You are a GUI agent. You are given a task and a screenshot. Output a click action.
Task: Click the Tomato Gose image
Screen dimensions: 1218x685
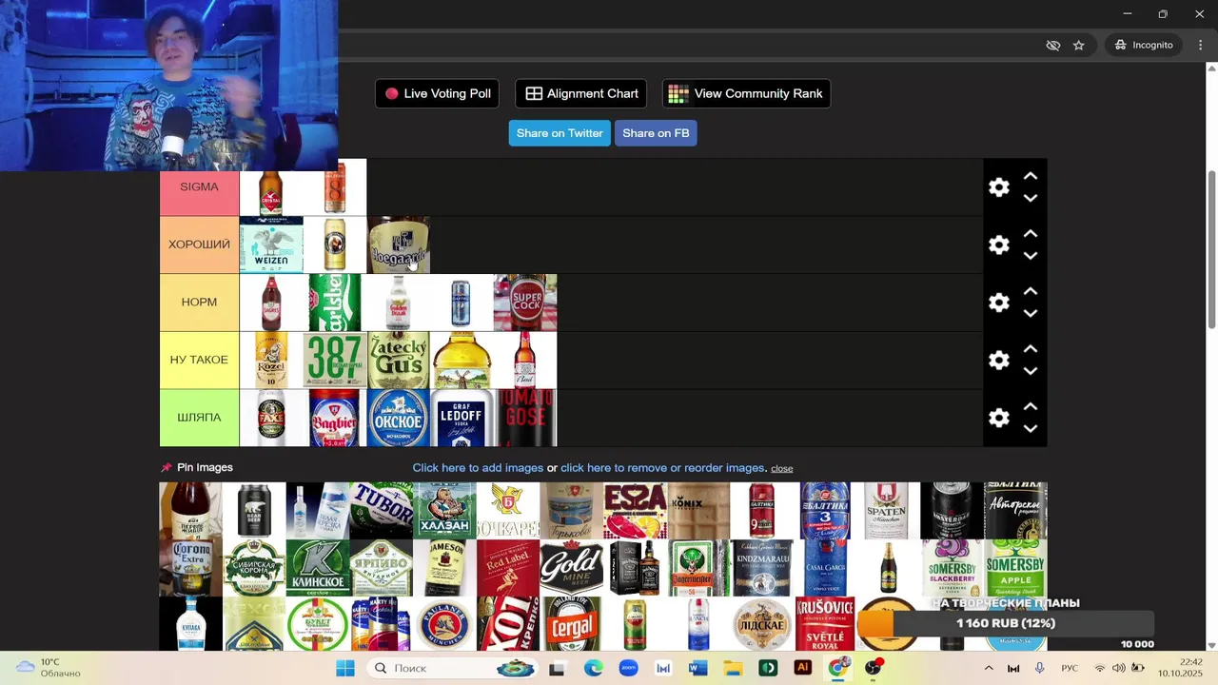[x=525, y=418]
